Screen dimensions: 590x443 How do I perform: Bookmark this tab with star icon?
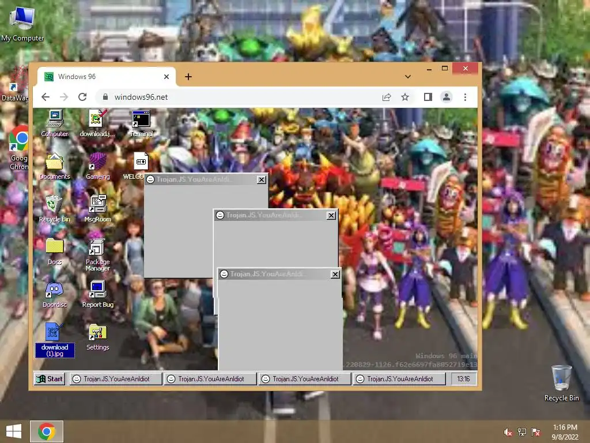405,97
